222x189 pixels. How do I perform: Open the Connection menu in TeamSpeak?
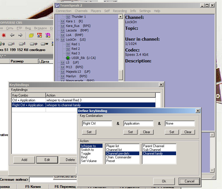[x=63, y=11]
